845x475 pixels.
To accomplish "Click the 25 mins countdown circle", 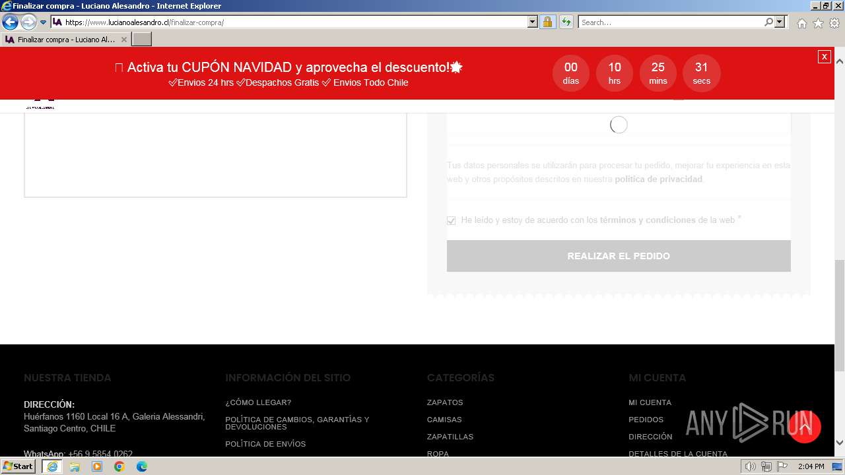I will [x=658, y=73].
